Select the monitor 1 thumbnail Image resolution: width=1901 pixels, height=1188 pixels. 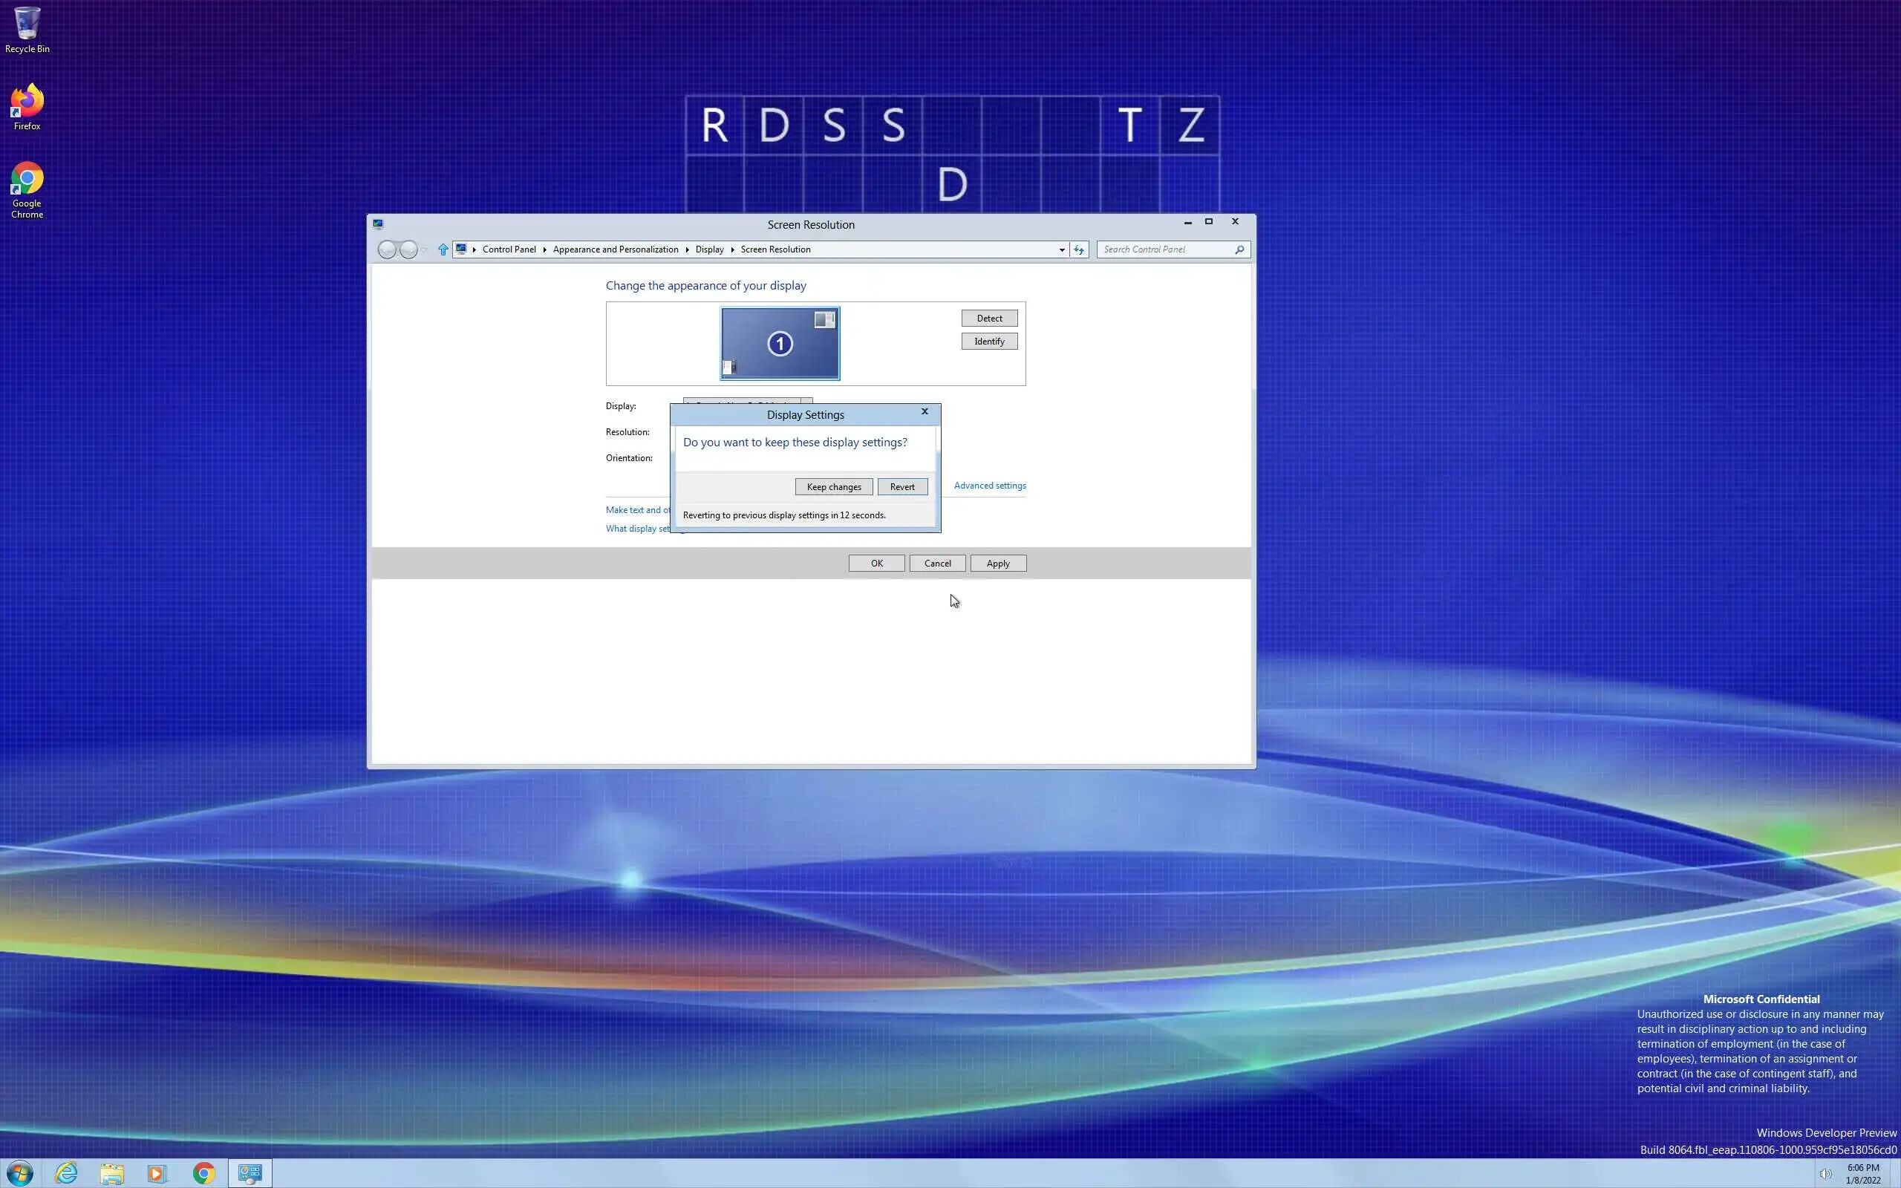(779, 343)
